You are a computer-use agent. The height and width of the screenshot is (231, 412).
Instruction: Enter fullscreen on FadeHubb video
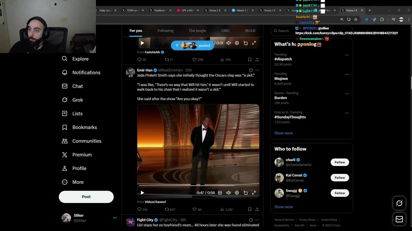(x=254, y=43)
